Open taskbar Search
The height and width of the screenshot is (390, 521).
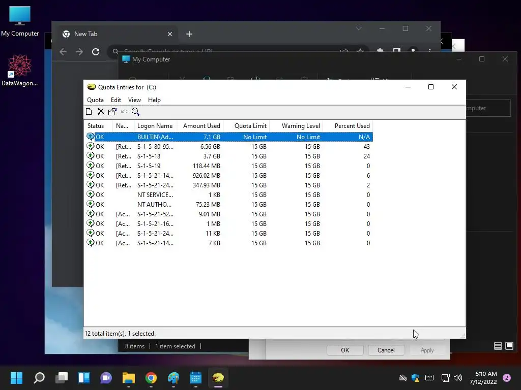point(39,378)
